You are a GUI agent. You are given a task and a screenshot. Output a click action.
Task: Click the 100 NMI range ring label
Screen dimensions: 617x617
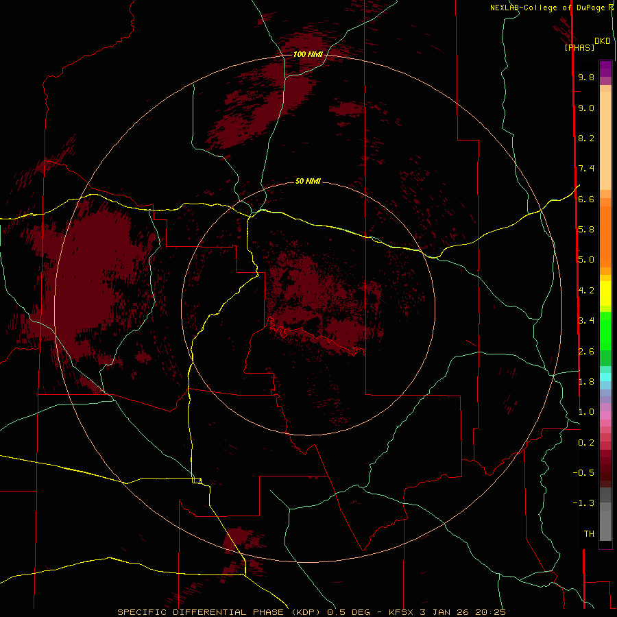(x=308, y=54)
